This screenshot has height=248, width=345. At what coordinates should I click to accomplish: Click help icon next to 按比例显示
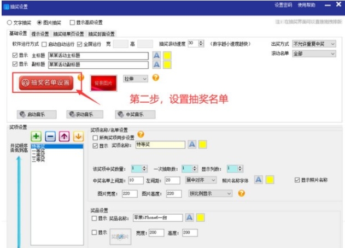tap(242, 193)
